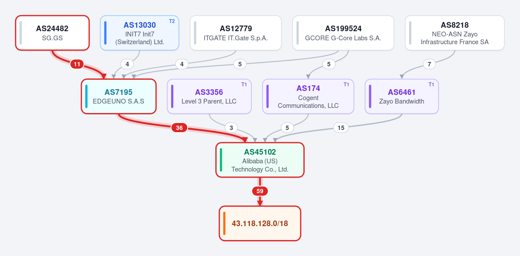The height and width of the screenshot is (256, 520).
Task: Select the 43.118.128.0/18 prefix node
Action: click(x=260, y=224)
